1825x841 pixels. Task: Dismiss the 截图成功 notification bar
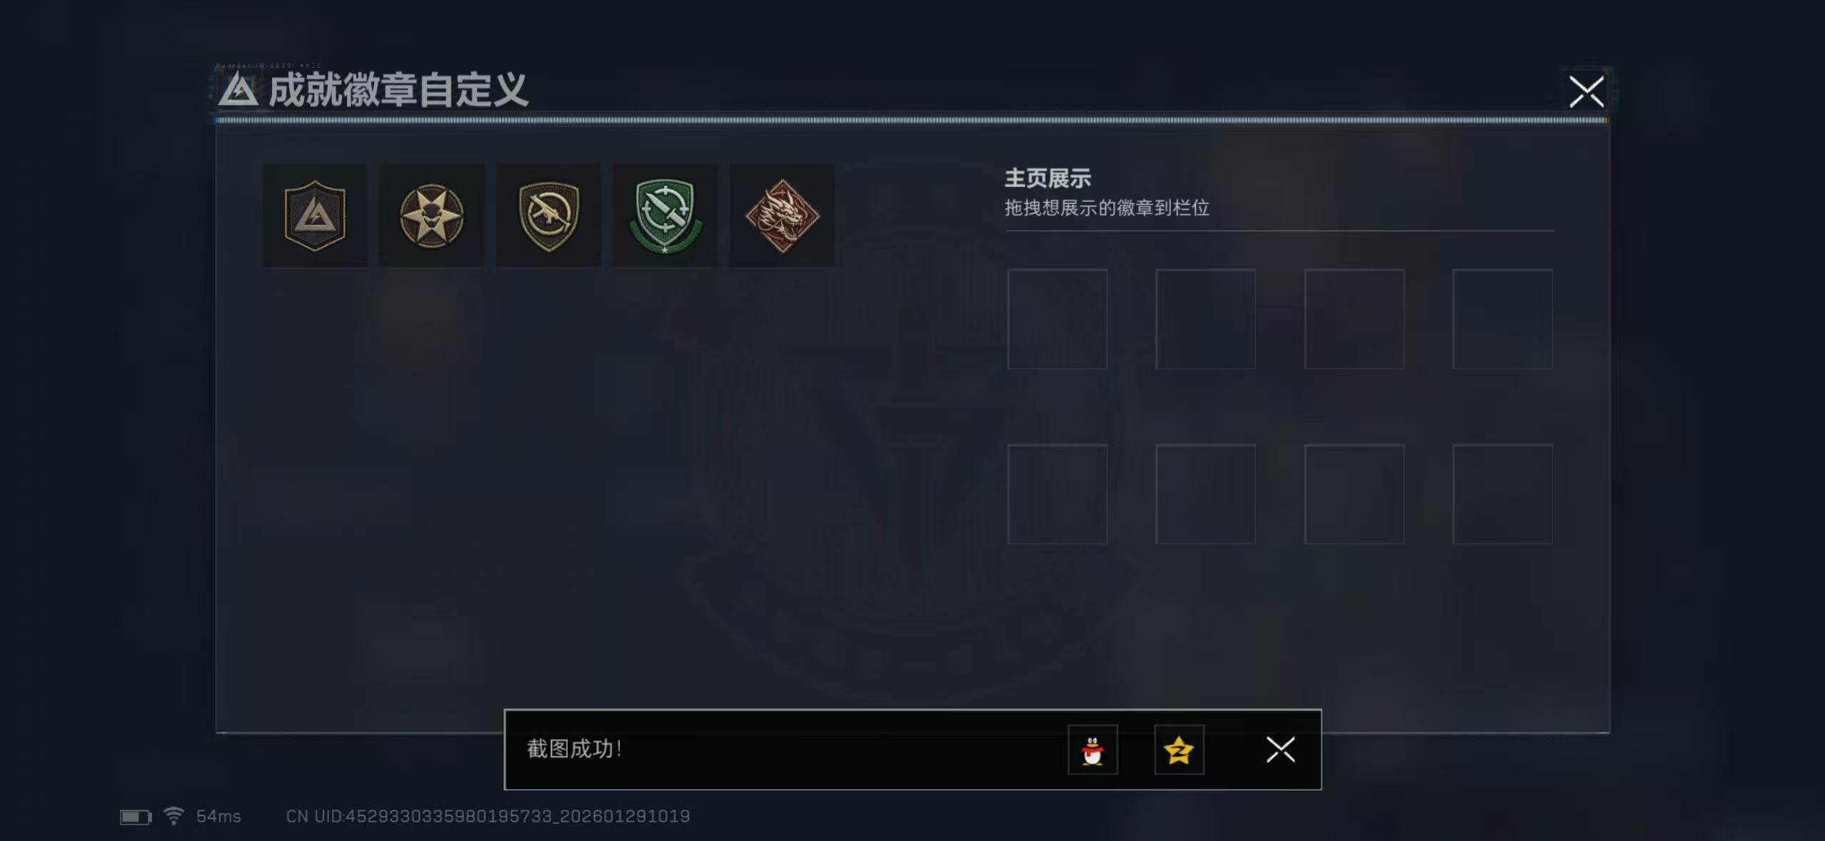click(x=1280, y=750)
